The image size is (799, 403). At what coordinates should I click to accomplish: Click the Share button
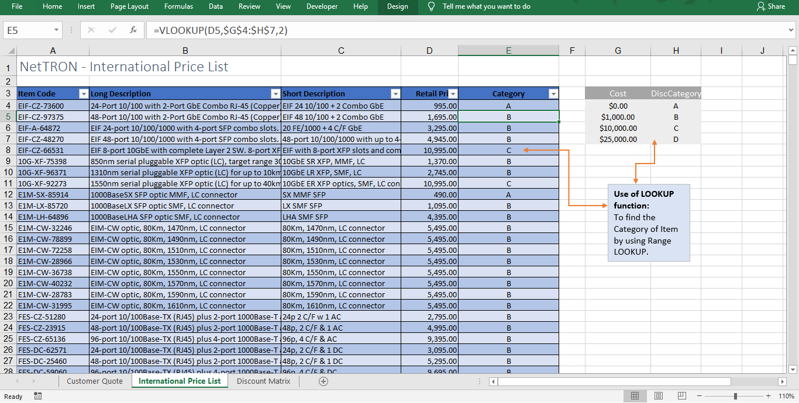[771, 6]
